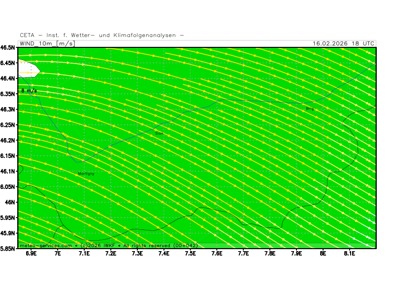The width and height of the screenshot is (394, 296).
Task: Click the 8 m/s wind speed label
Action: click(x=29, y=91)
